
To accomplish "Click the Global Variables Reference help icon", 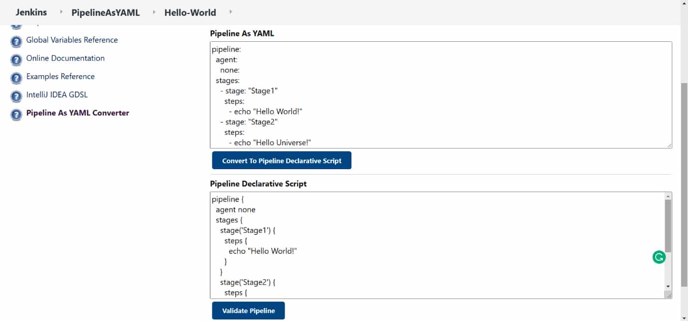I will click(16, 41).
